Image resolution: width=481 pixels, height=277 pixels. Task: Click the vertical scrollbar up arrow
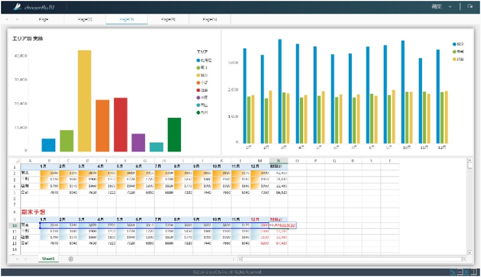pos(470,160)
